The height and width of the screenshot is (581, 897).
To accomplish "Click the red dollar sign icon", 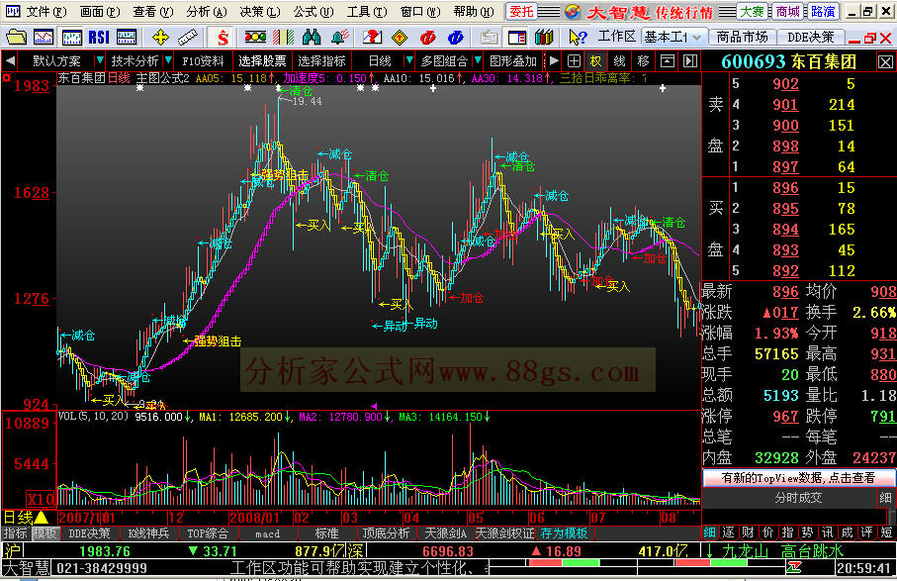I will 223,38.
